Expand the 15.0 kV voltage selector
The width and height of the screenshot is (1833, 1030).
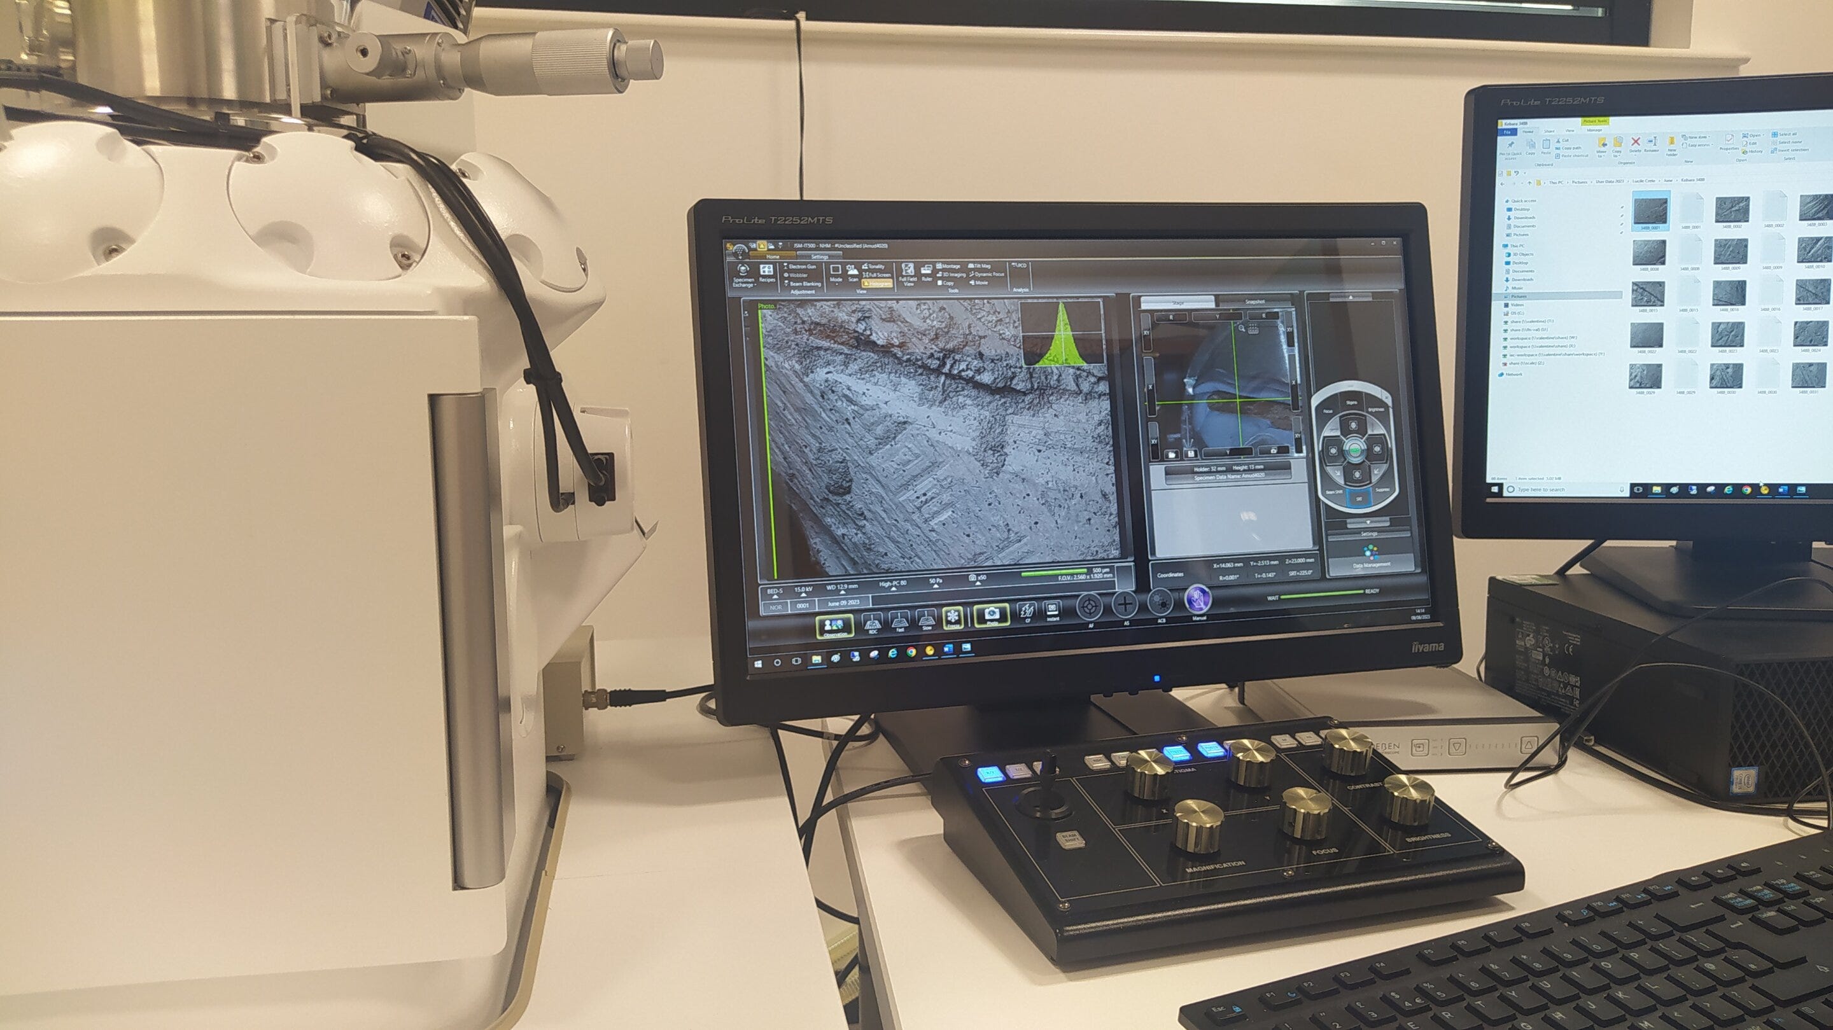pos(803,591)
